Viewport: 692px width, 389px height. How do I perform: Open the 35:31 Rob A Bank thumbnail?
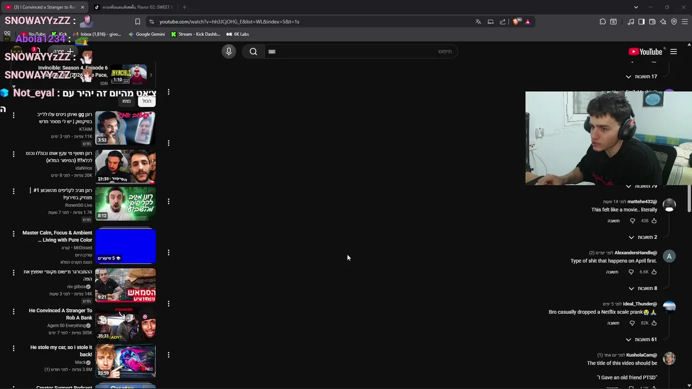[x=125, y=324]
